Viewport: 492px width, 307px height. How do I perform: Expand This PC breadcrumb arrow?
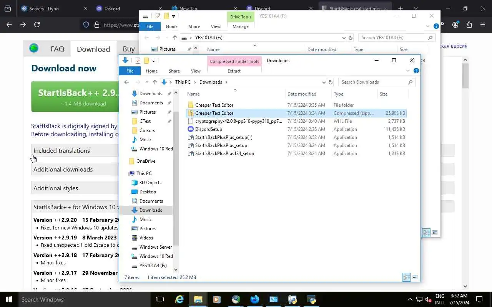[x=195, y=82]
